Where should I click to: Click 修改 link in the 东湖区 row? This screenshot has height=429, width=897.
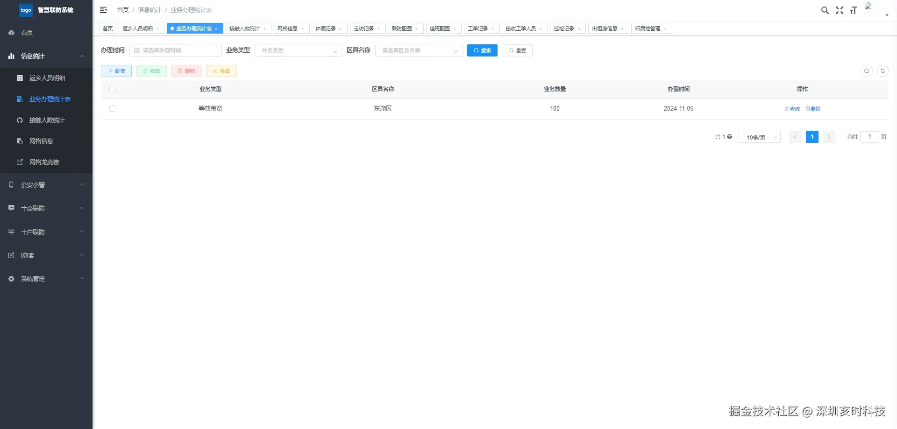tap(792, 109)
